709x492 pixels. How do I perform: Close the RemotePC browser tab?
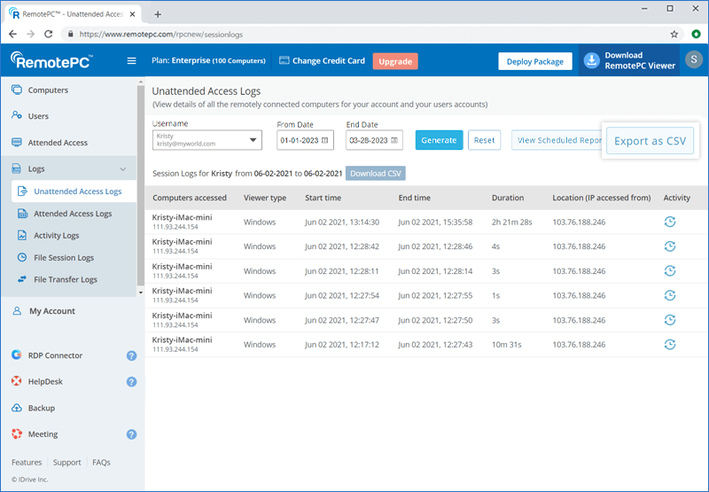(132, 14)
